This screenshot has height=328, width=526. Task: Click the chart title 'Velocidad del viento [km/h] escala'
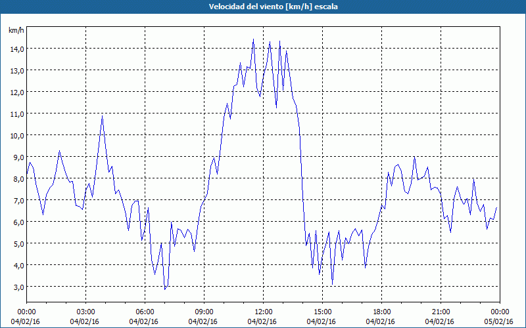pyautogui.click(x=273, y=7)
